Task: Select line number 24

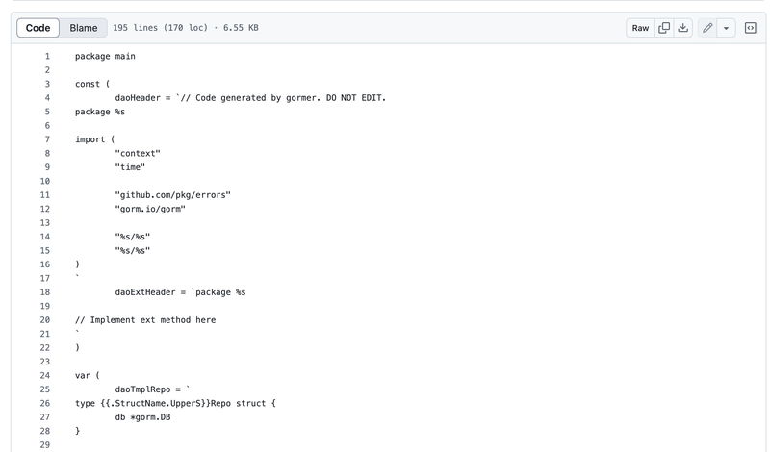Action: point(45,375)
